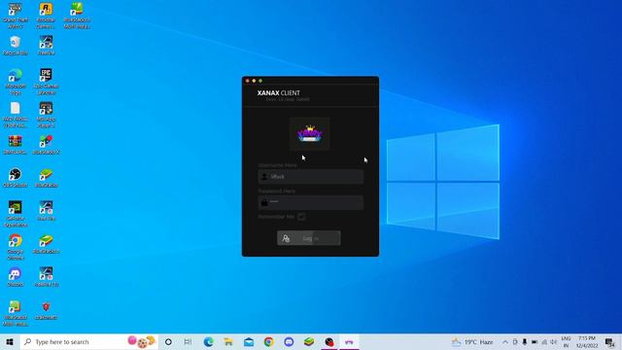Screen dimensions: 622x350
Task: Select the BlueStacks 5 icon beside Google Chrome
Action: (46, 244)
